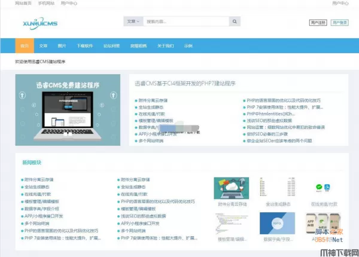Open 附件分离云存储 in news middle column

(x=135, y=179)
